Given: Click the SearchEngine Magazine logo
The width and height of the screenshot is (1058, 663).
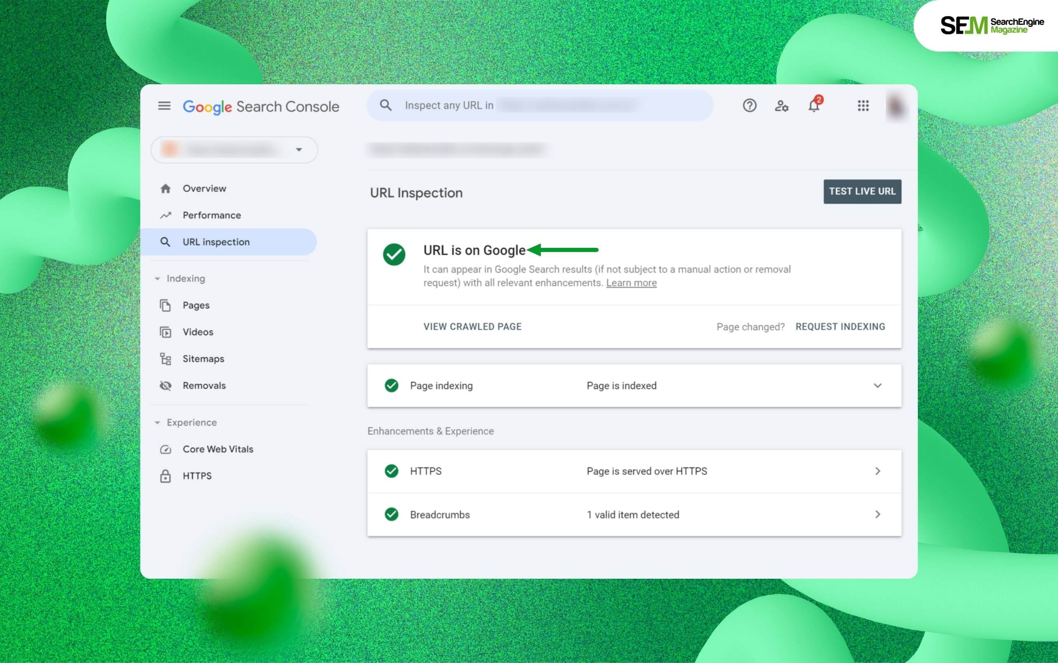Looking at the screenshot, I should point(992,26).
